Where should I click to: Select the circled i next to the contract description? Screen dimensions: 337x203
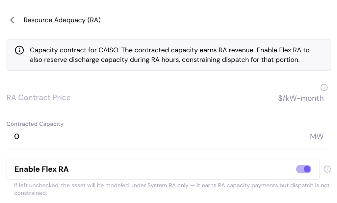[19, 50]
